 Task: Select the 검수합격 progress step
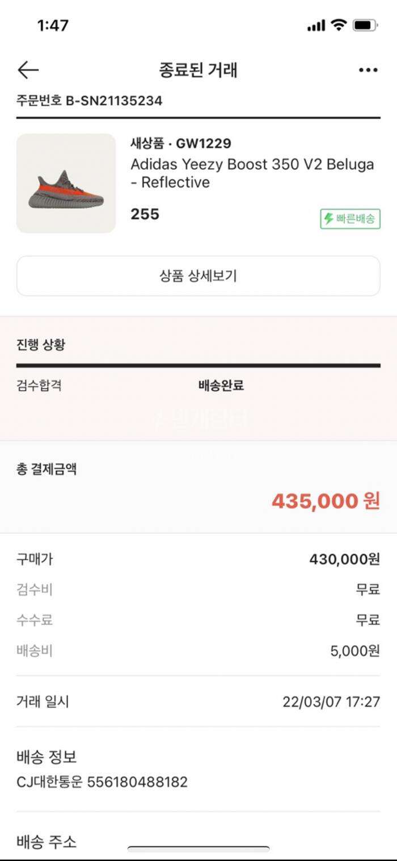coord(39,386)
